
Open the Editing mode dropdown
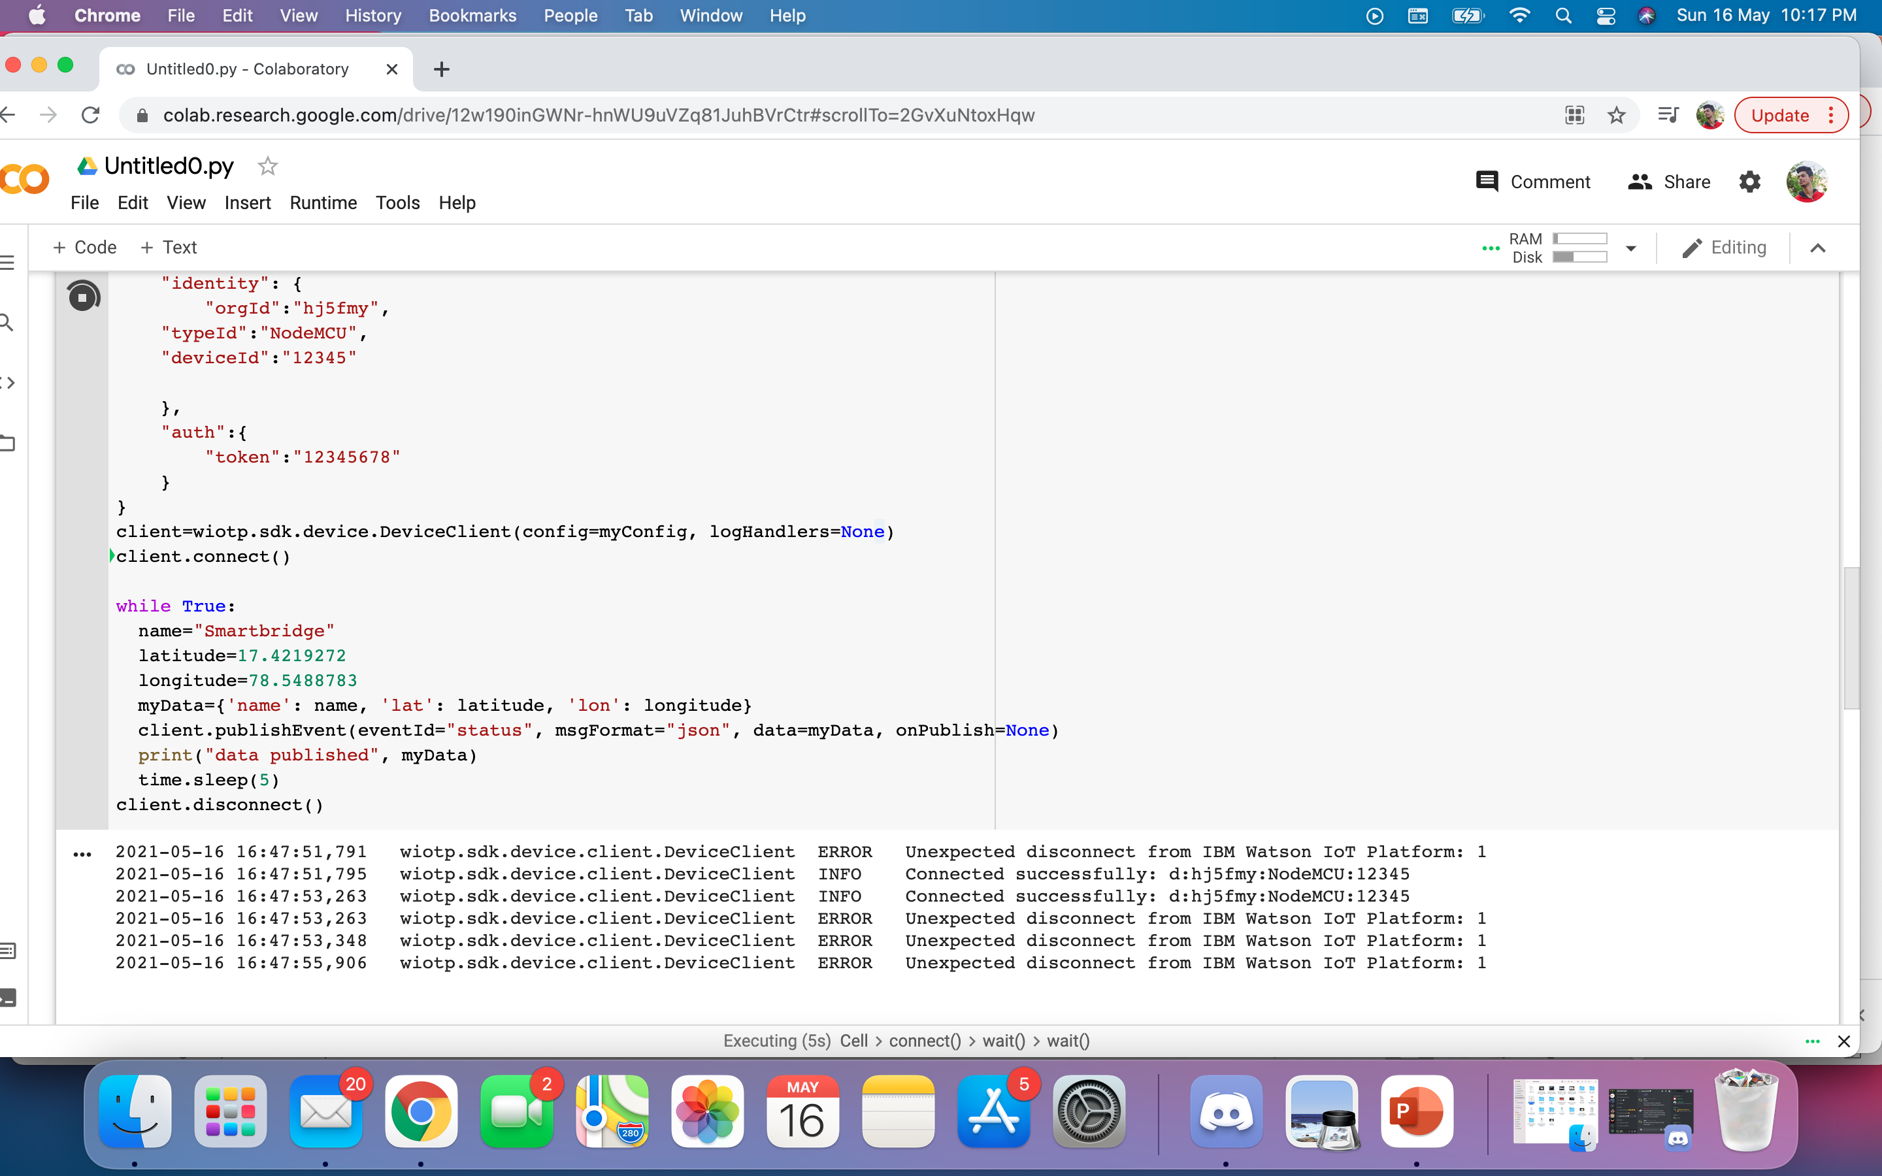tap(1724, 248)
